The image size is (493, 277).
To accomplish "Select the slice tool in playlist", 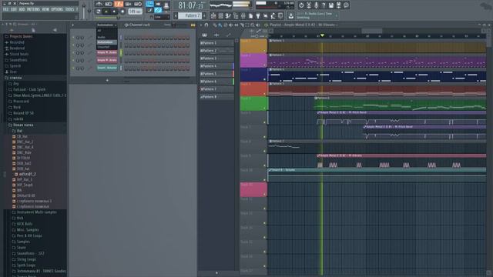I will coord(242,25).
